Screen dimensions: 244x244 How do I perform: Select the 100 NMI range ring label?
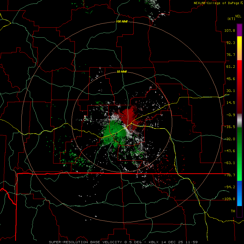point(122,21)
